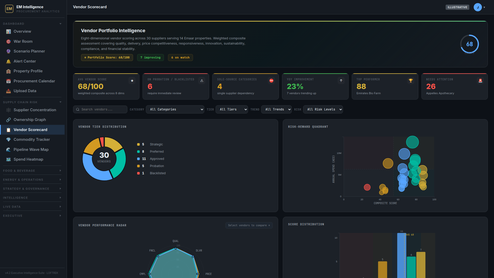Click the Scenario Planner crystal ball icon
494x278 pixels.
[8, 51]
